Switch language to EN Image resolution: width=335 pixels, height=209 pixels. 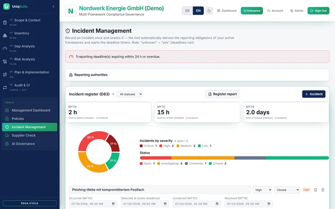point(198,11)
